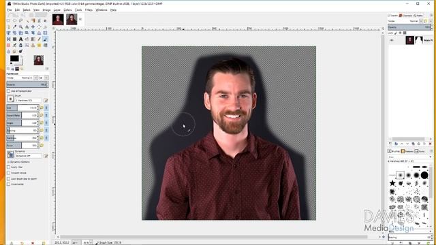
Task: Open the File menu
Action: pos(10,10)
